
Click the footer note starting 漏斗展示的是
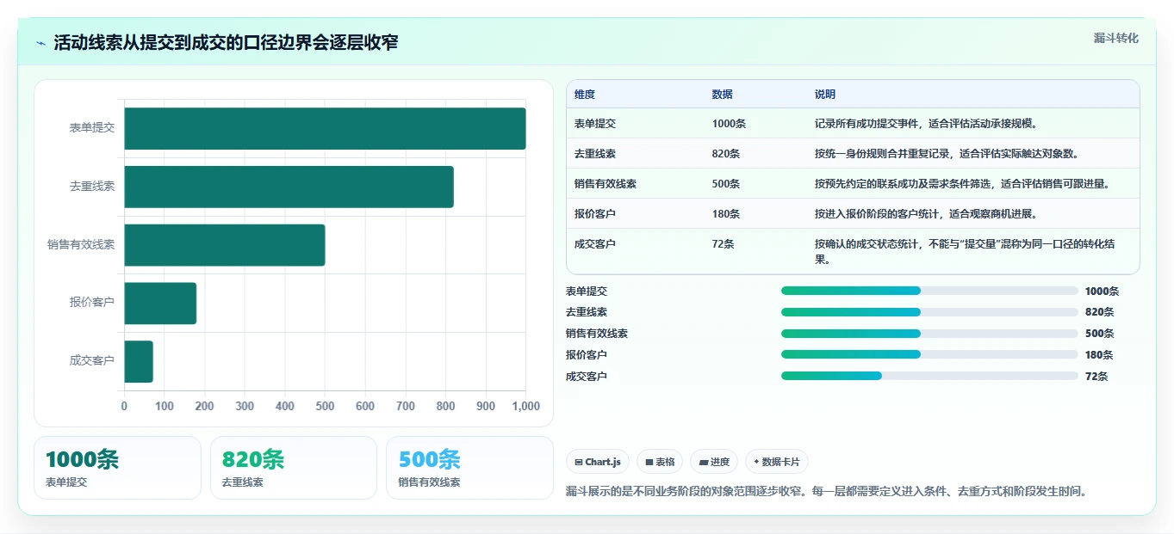point(827,492)
